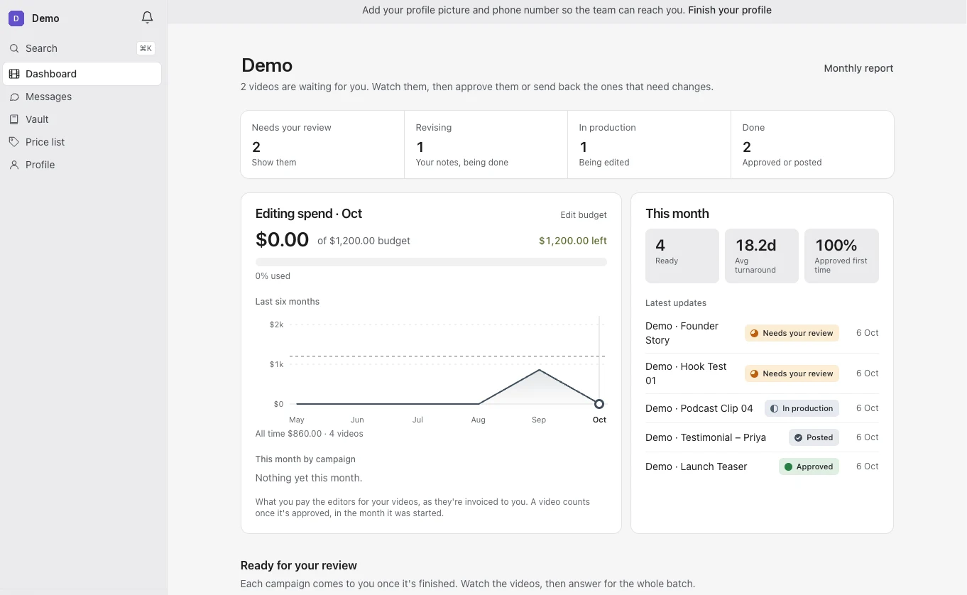Open the Demo · Hook Test 01 update
967x595 pixels.
[x=762, y=373]
